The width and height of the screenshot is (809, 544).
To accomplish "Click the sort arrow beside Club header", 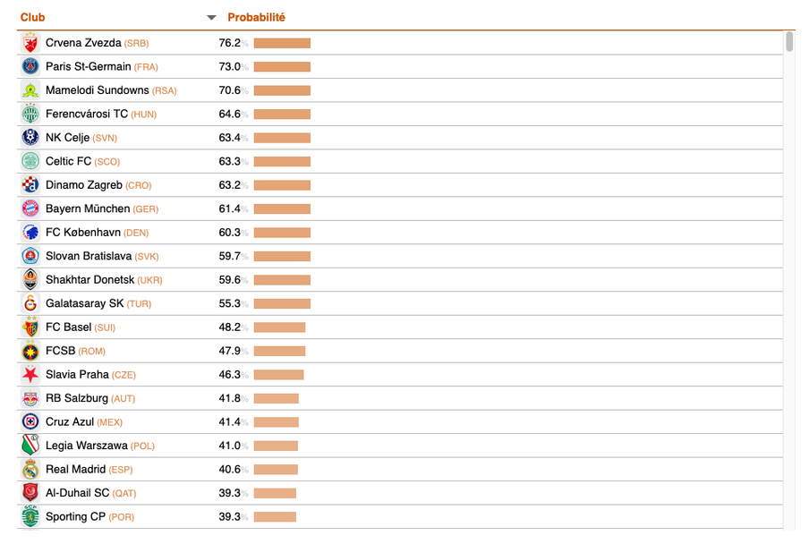I will (211, 18).
